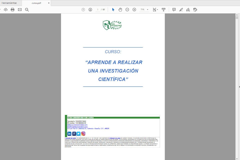Zoom in with the plus button
Screen dimensions: 240x160
click(134, 9)
